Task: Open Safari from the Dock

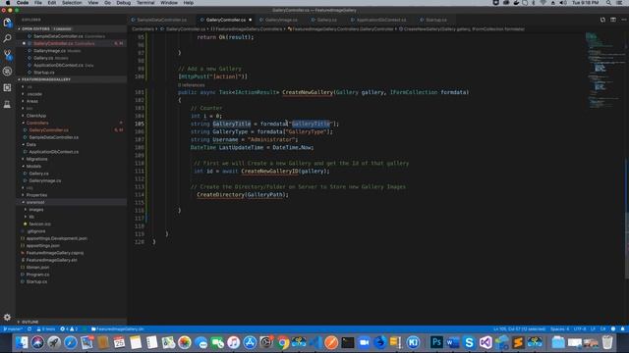Action: 70,342
